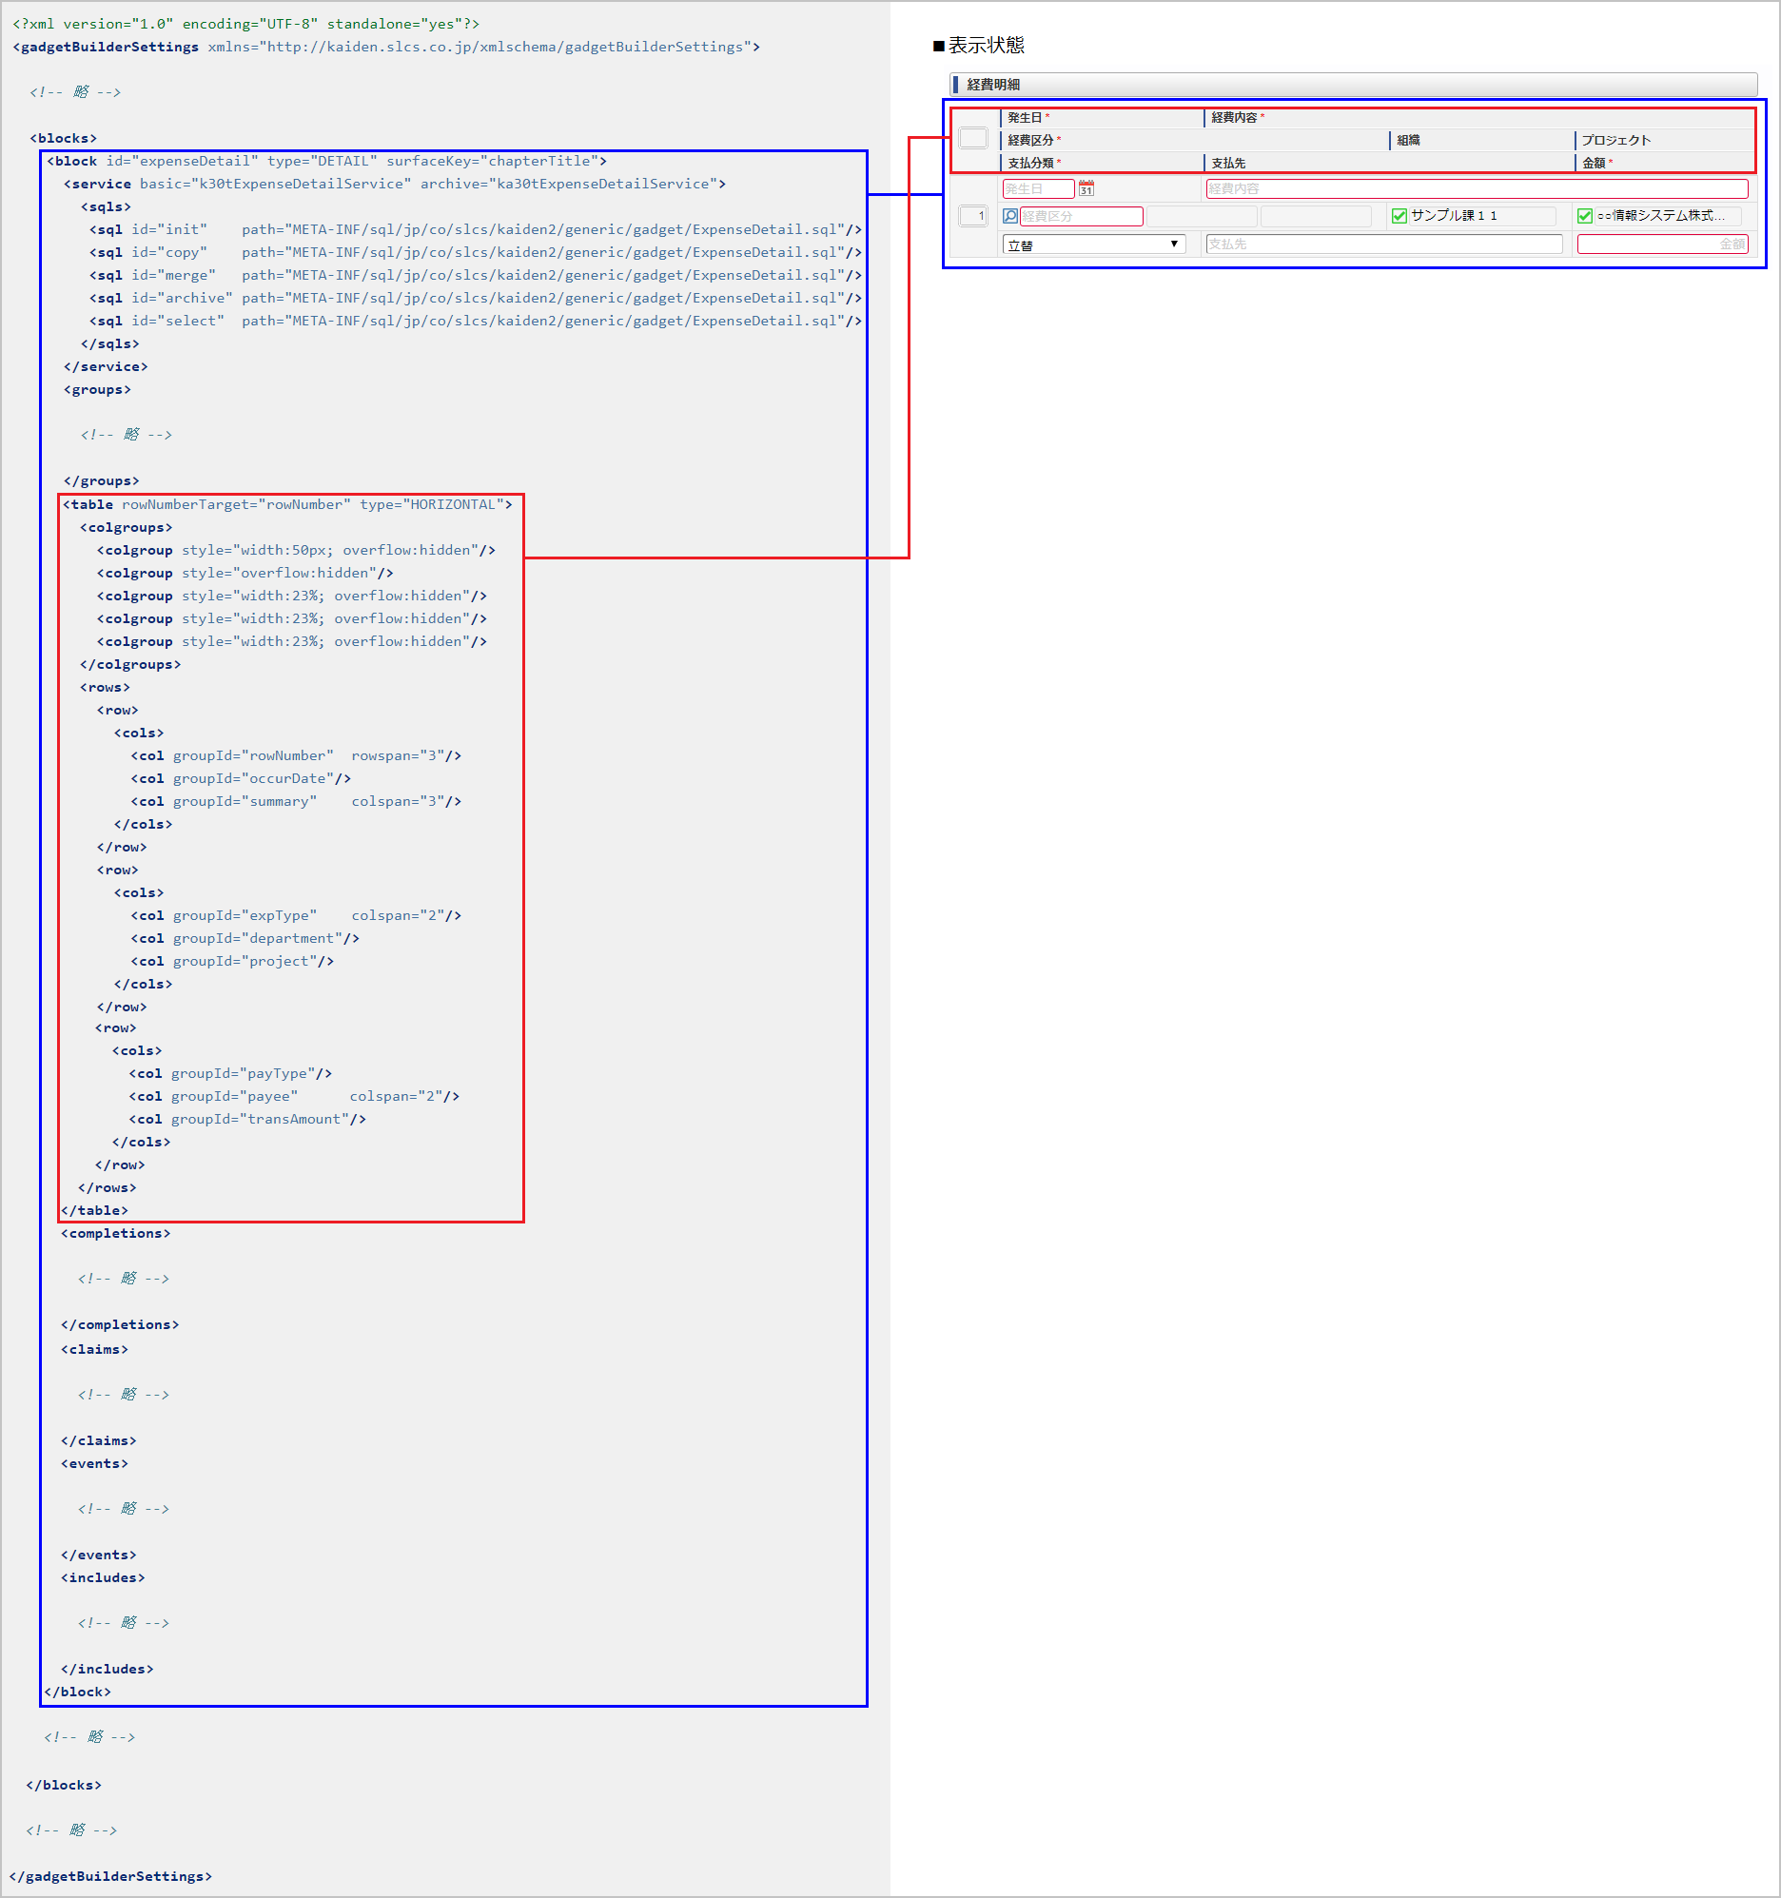Viewport: 1781px width, 1898px height.
Task: Click the 組織 column header
Action: pyautogui.click(x=1409, y=140)
